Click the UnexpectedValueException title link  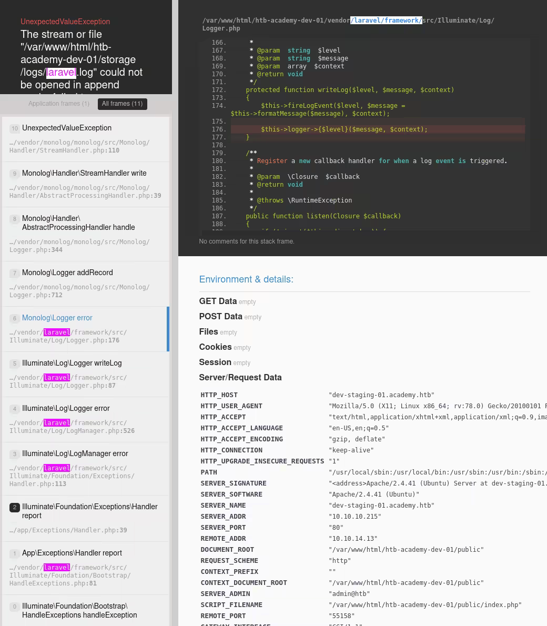65,22
